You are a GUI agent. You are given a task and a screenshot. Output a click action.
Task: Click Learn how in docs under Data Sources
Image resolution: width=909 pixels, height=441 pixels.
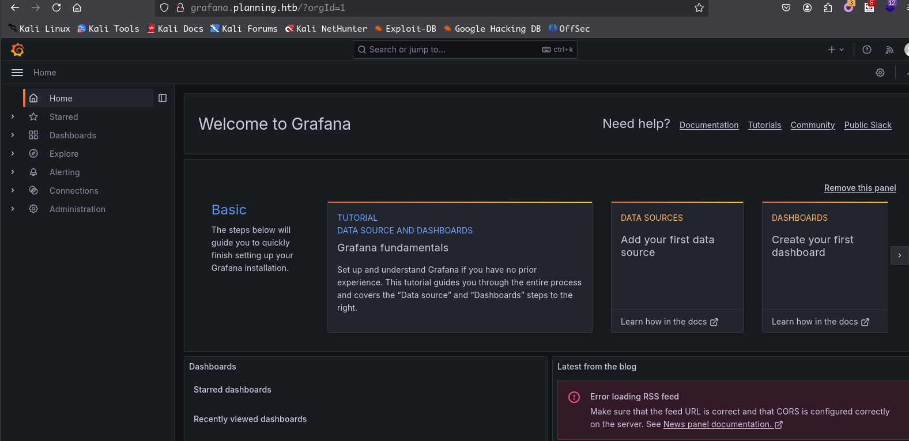click(669, 322)
